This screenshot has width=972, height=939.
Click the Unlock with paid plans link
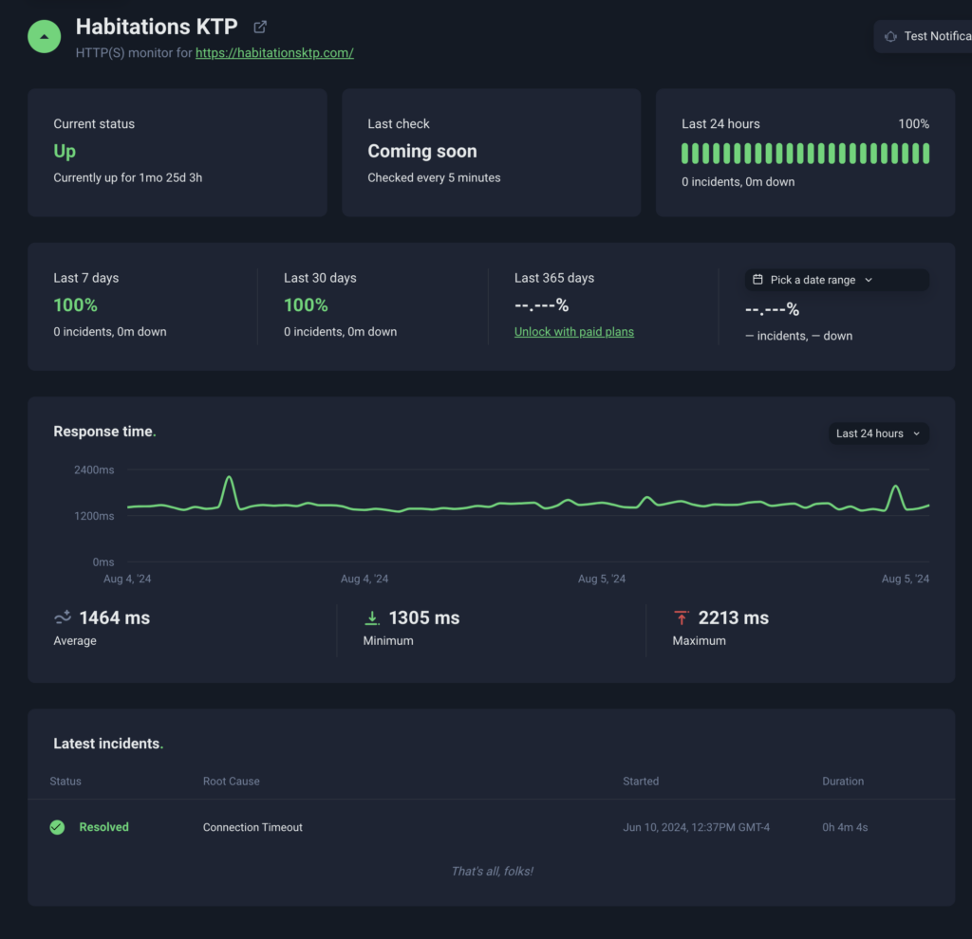coord(573,332)
